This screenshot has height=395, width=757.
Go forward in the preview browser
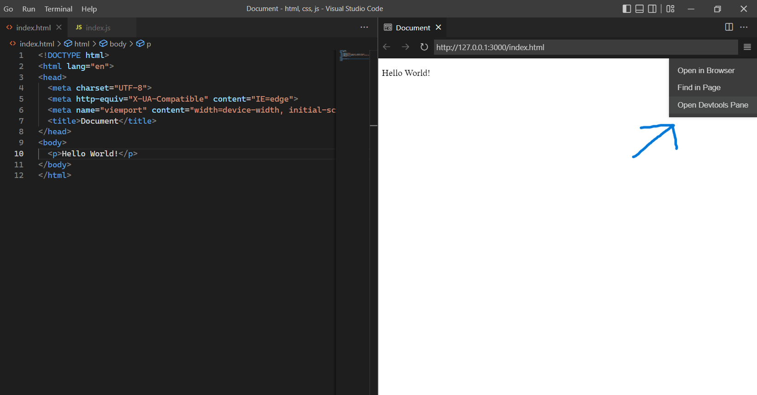click(405, 47)
